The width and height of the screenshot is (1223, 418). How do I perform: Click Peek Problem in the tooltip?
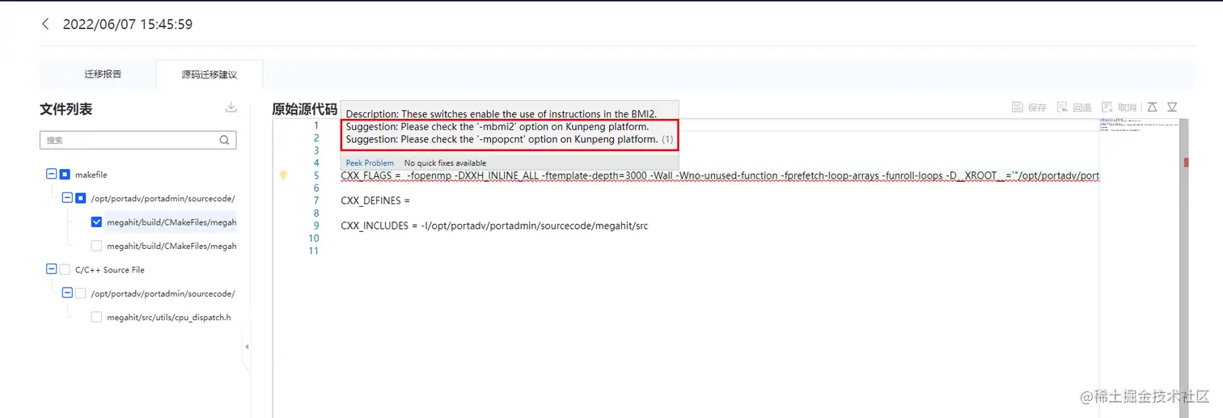tap(370, 163)
